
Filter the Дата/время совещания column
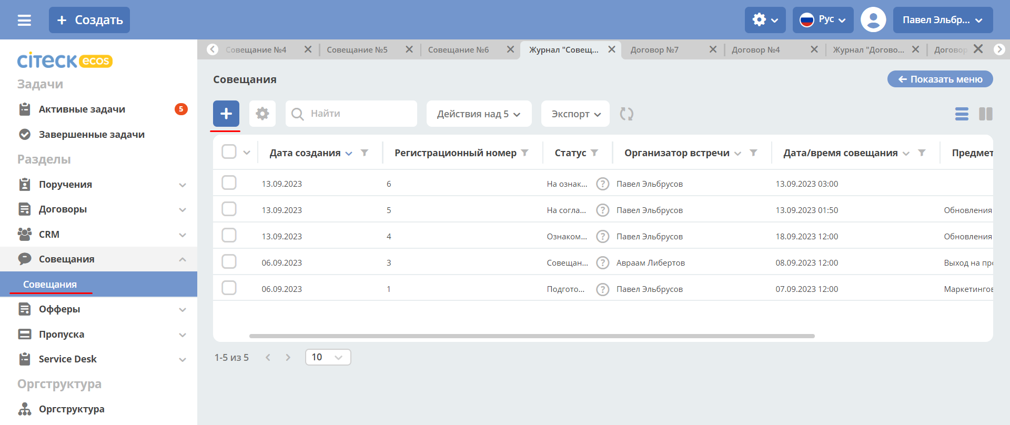point(922,153)
